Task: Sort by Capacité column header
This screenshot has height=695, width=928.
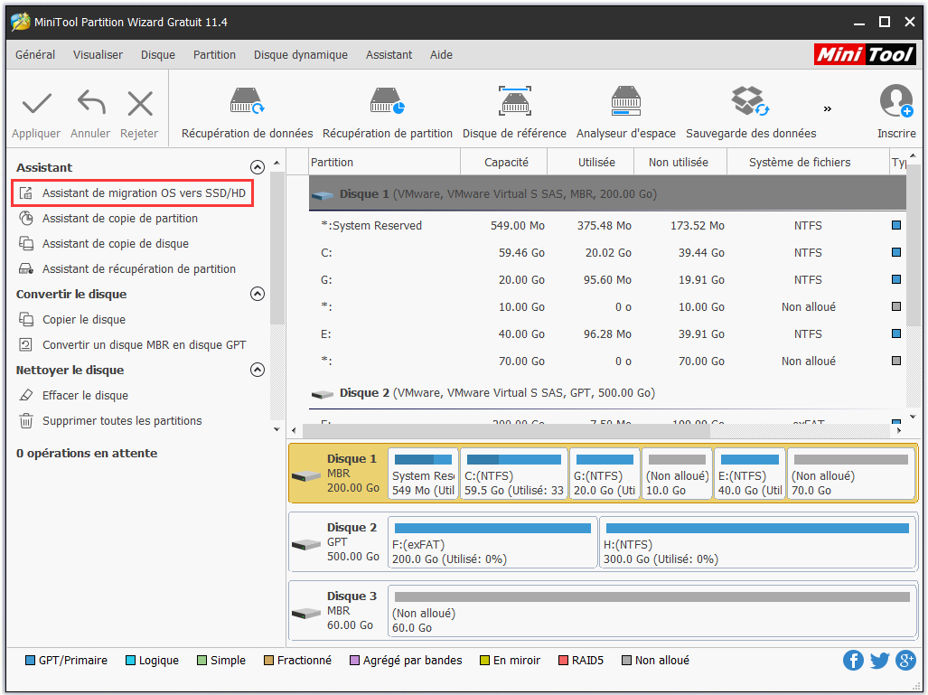Action: click(x=503, y=162)
